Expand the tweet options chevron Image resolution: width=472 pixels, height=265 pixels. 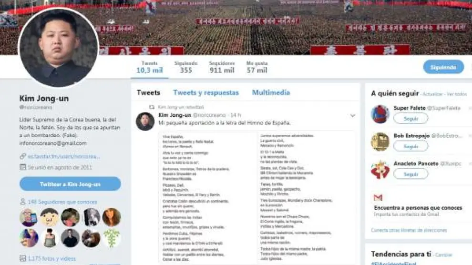click(x=352, y=115)
